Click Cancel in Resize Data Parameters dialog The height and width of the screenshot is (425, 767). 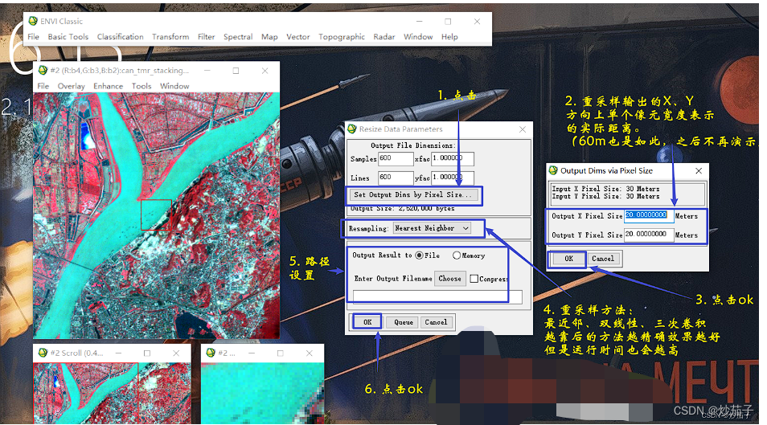pos(436,322)
